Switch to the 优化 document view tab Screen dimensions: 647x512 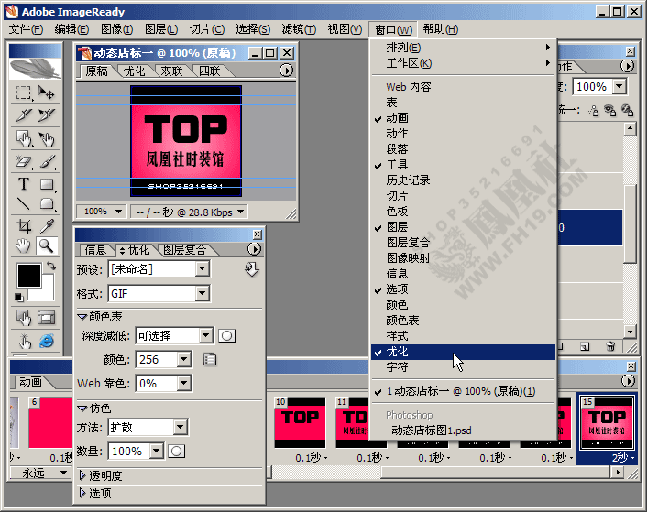pyautogui.click(x=135, y=71)
